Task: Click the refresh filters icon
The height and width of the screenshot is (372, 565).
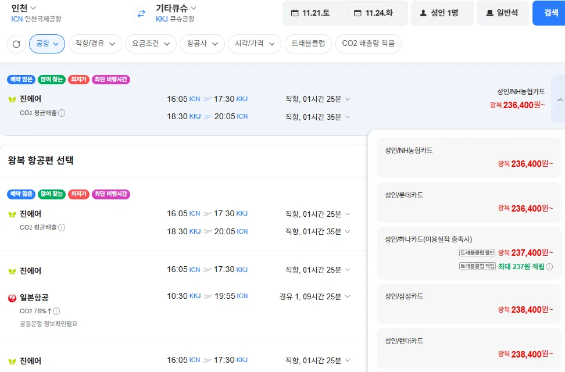Action: pos(16,44)
